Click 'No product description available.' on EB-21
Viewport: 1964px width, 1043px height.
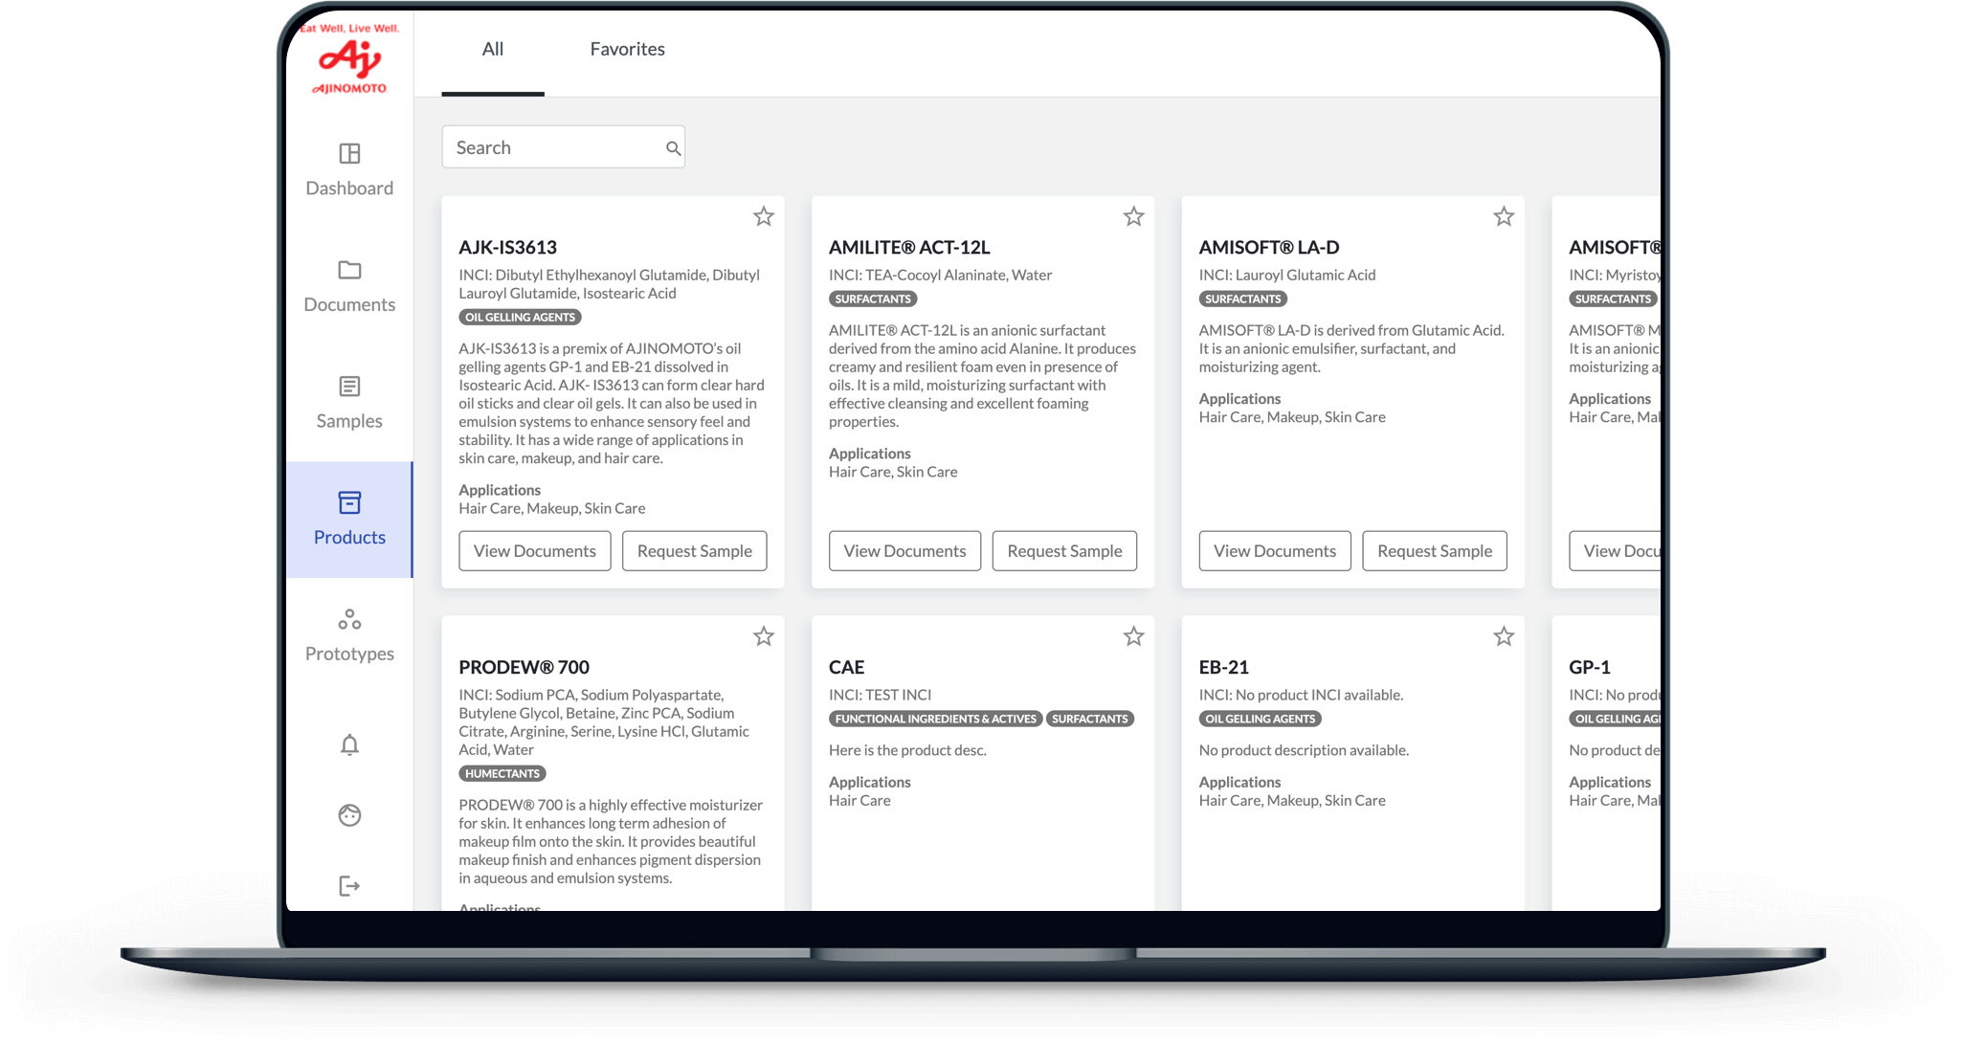[1304, 751]
